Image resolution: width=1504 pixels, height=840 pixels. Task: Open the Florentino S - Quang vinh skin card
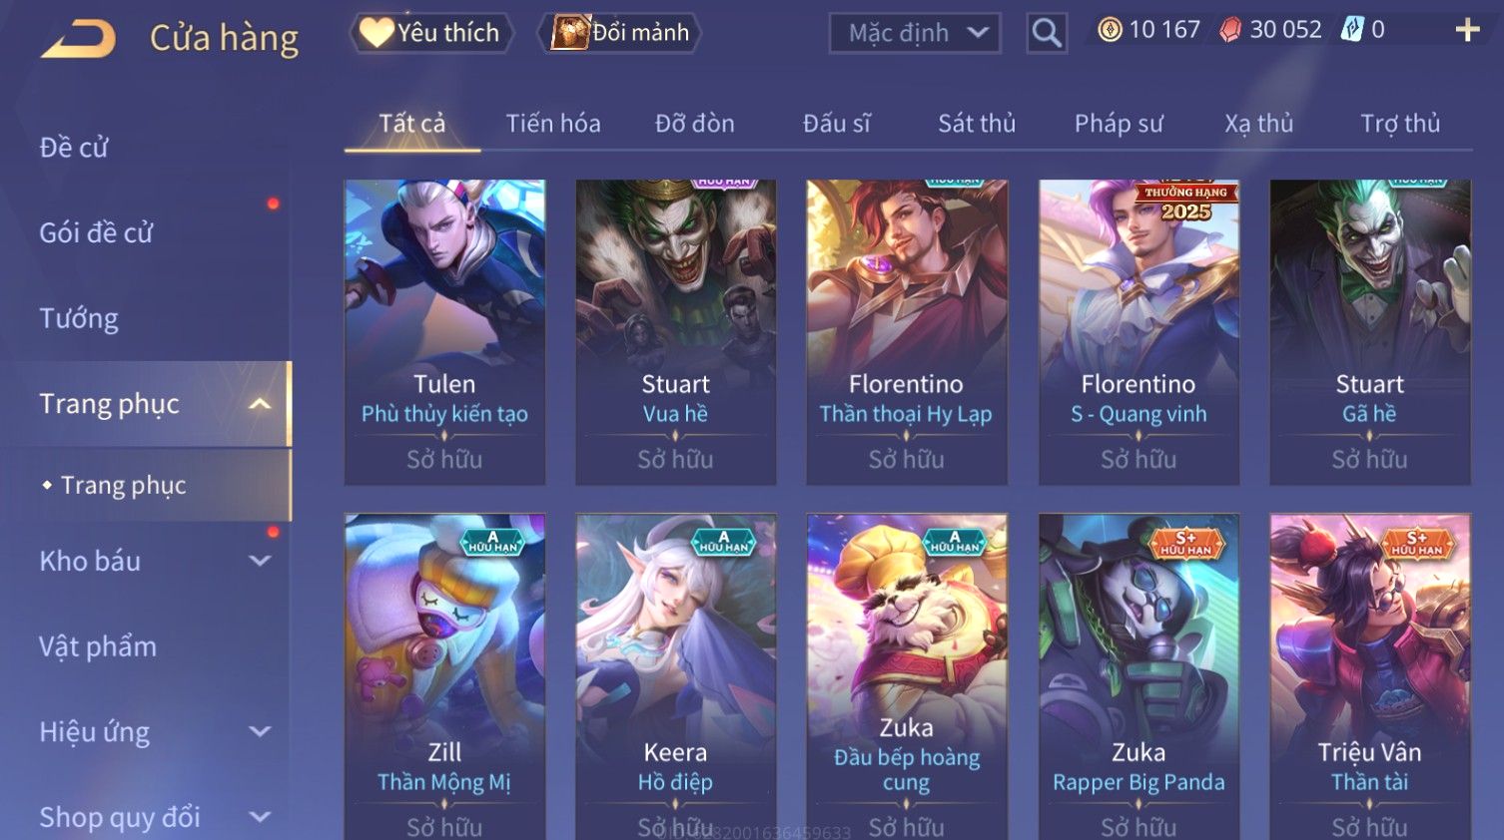1138,332
